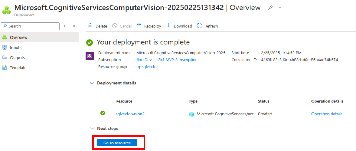Clear the search box with X icon
The height and width of the screenshot is (151, 356).
(65, 26)
